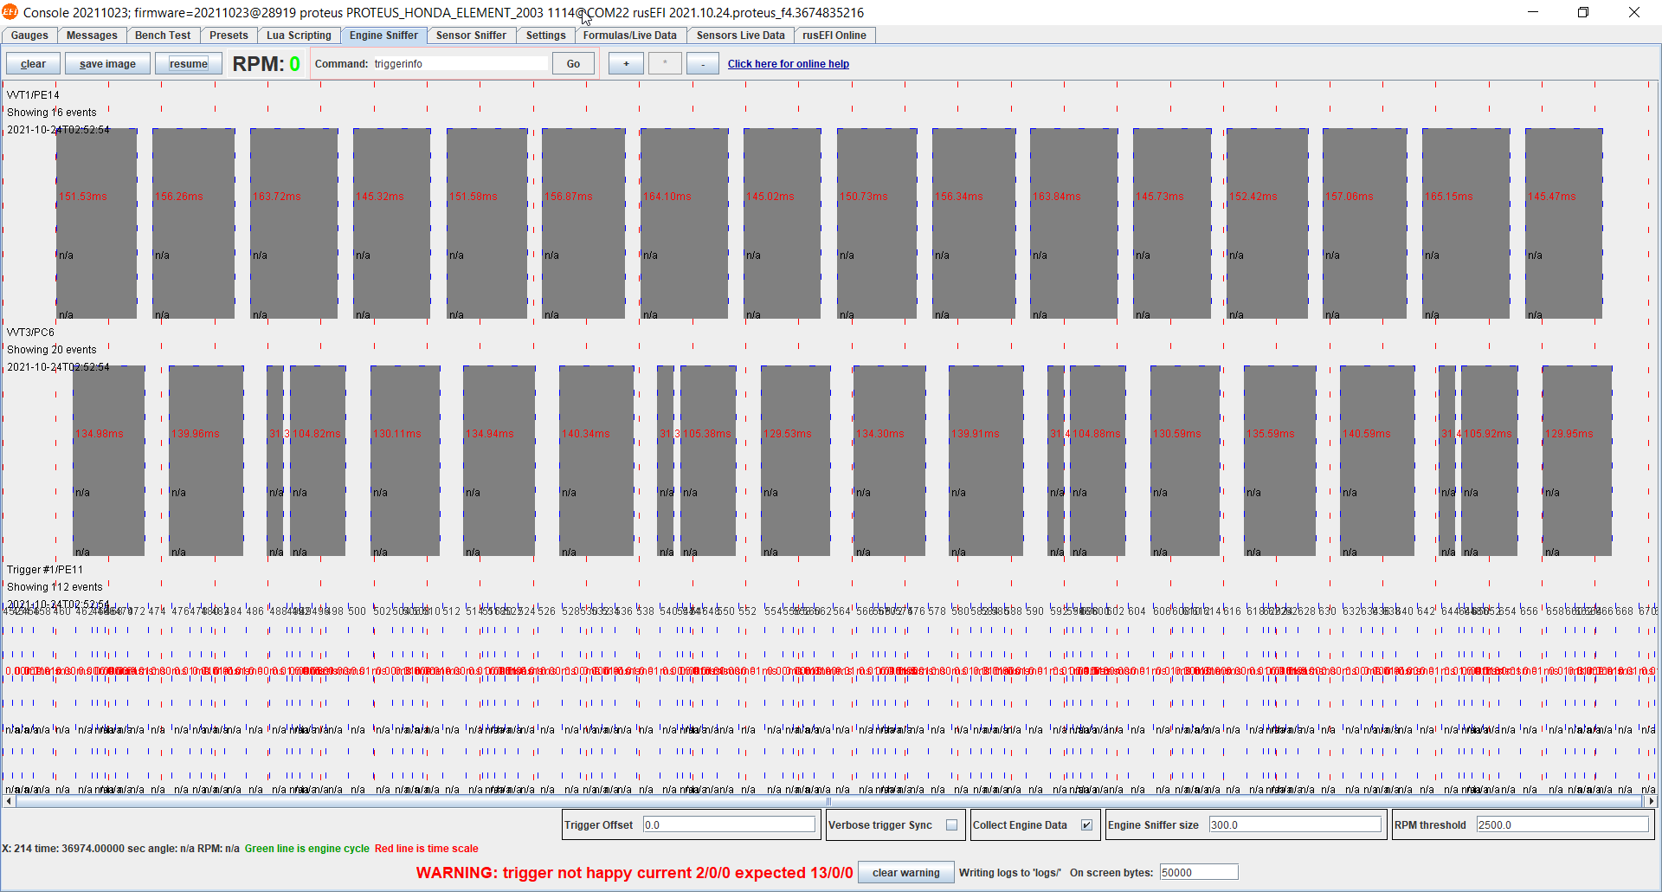Click the Trigger #1/PE11 channel label
This screenshot has width=1662, height=892.
[45, 570]
